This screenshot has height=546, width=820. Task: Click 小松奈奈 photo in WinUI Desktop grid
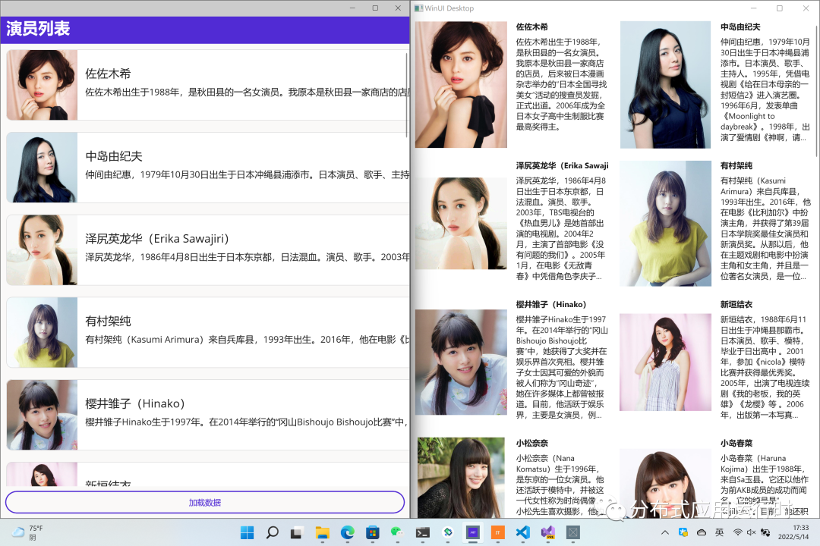[461, 478]
